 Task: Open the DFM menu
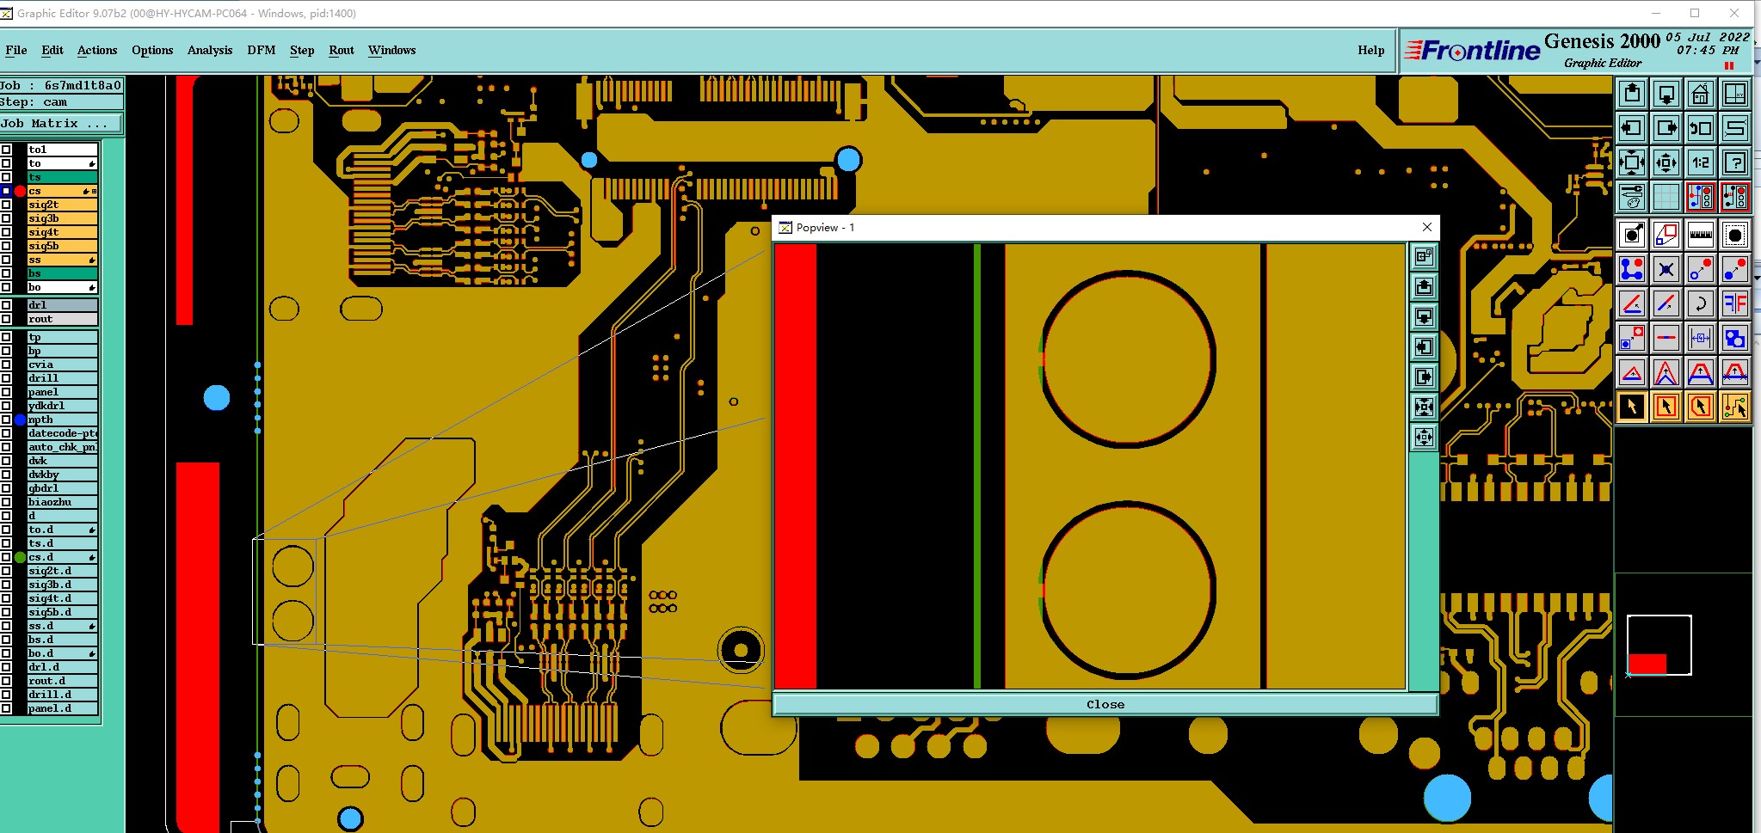[x=262, y=50]
